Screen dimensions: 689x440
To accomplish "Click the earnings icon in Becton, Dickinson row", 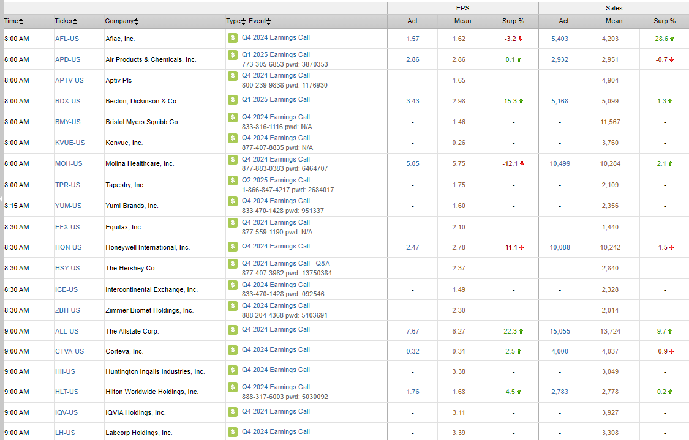I will (x=233, y=100).
